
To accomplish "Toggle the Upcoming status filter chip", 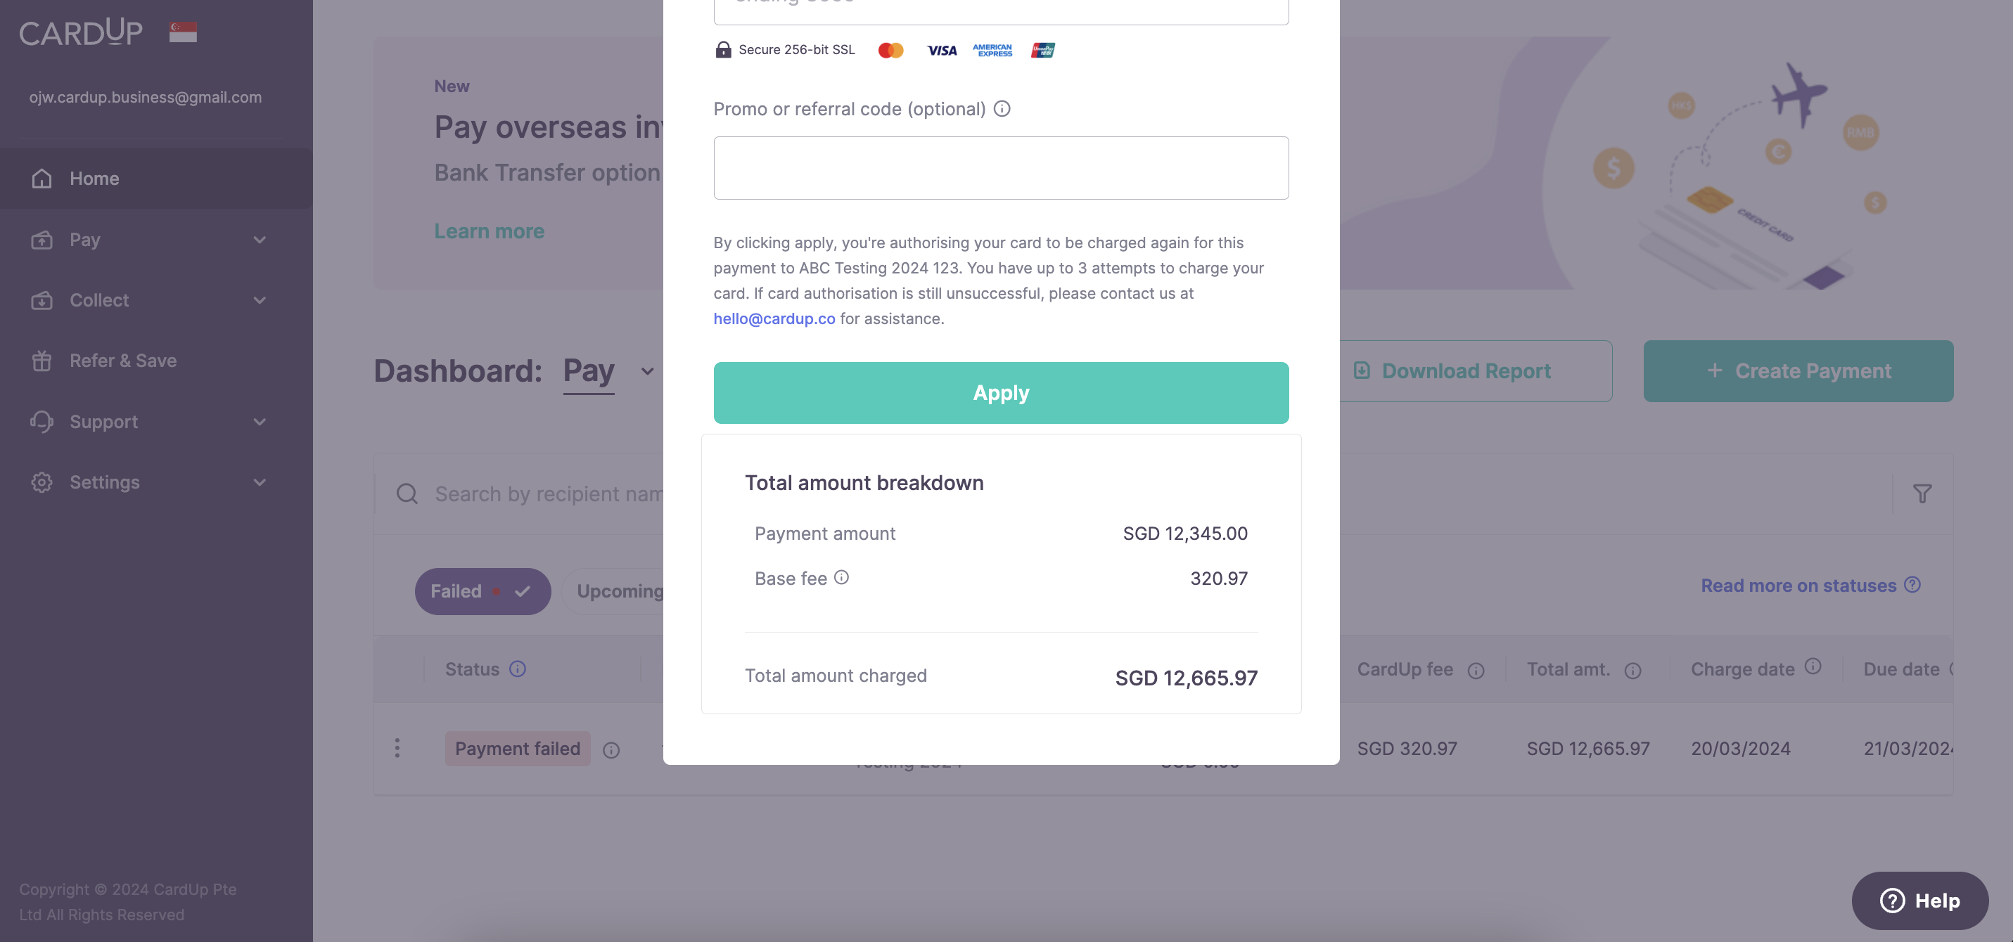I will [x=619, y=591].
